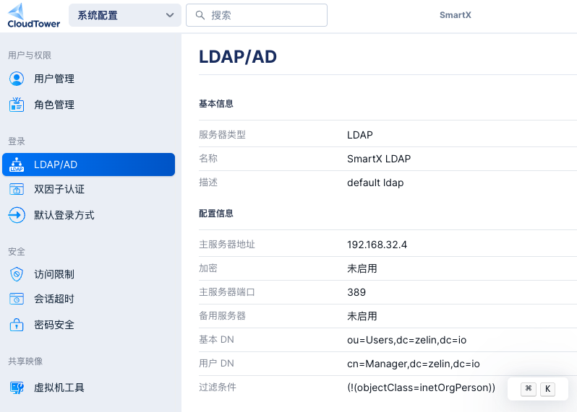Click the LDAP/AD sidebar icon
This screenshot has width=577, height=412.
coord(17,165)
